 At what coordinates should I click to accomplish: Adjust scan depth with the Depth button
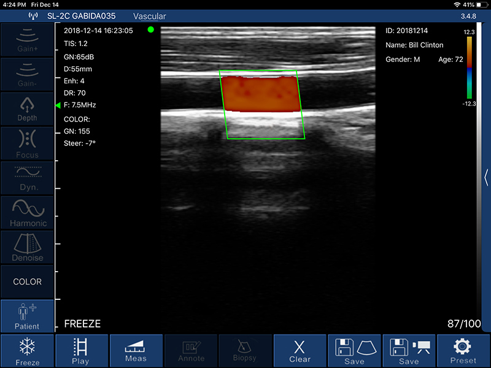pyautogui.click(x=27, y=108)
